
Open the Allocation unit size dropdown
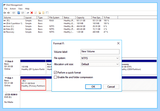pos(100,64)
